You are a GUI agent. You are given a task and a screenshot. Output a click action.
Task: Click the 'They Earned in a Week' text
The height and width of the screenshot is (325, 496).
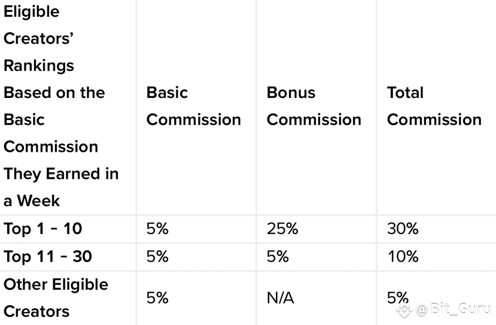pyautogui.click(x=61, y=188)
